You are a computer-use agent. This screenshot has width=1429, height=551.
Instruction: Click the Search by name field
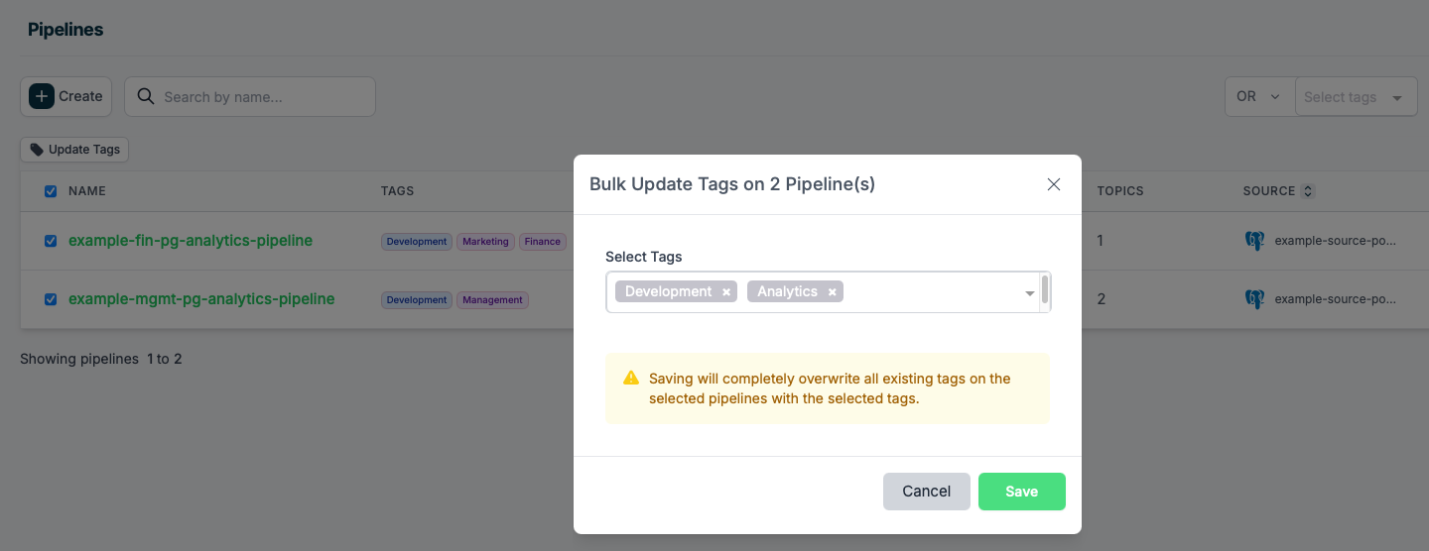(x=250, y=96)
